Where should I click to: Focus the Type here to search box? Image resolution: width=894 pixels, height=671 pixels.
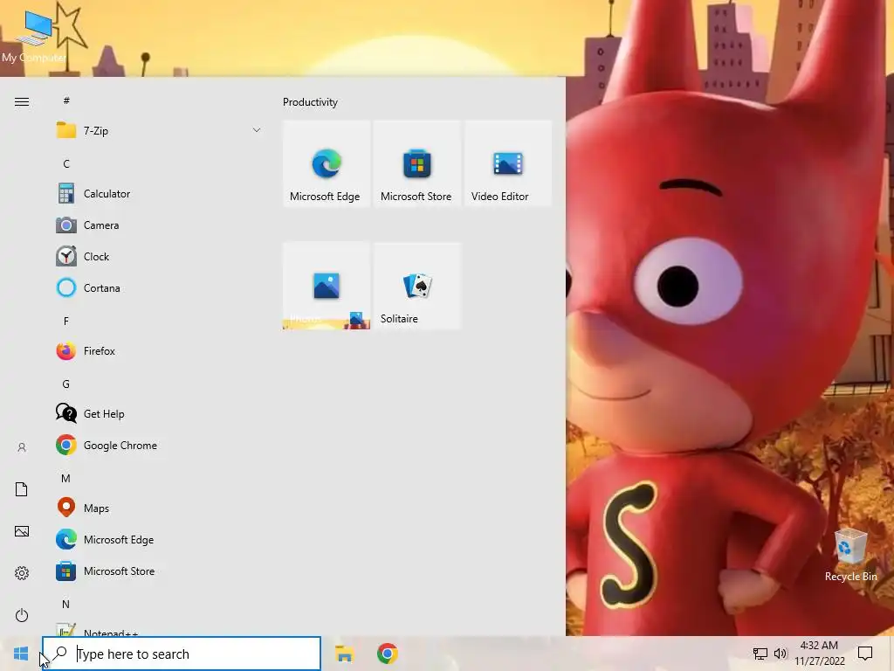(182, 654)
